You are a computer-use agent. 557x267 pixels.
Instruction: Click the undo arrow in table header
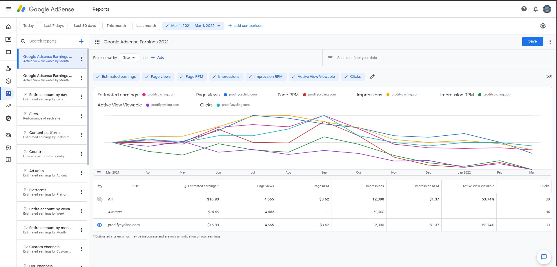click(x=100, y=186)
